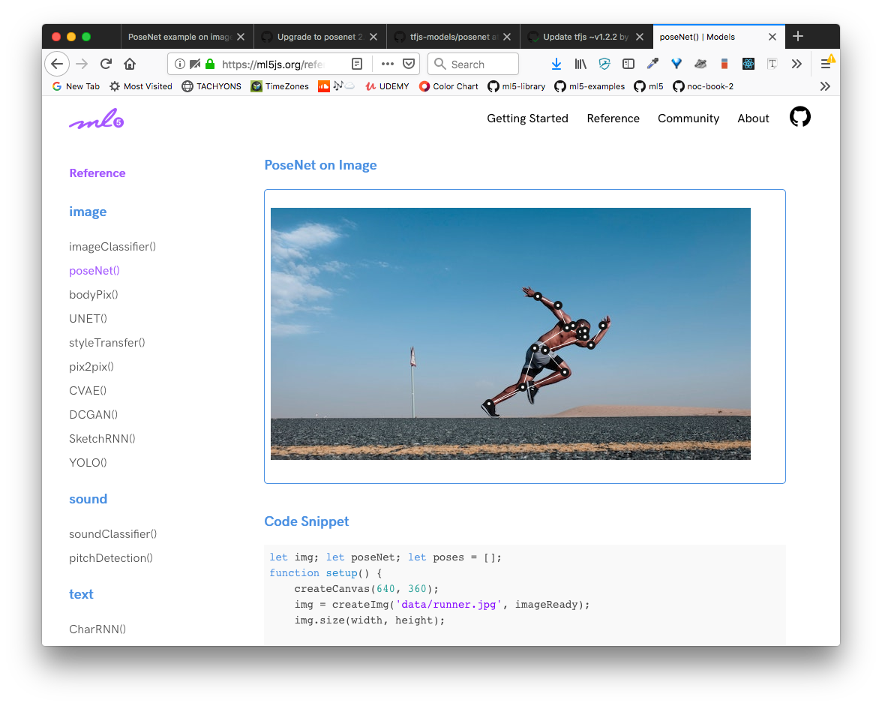Switch to the Upgrade to posenet tab
Viewport: 882px width, 706px height.
[x=315, y=36]
